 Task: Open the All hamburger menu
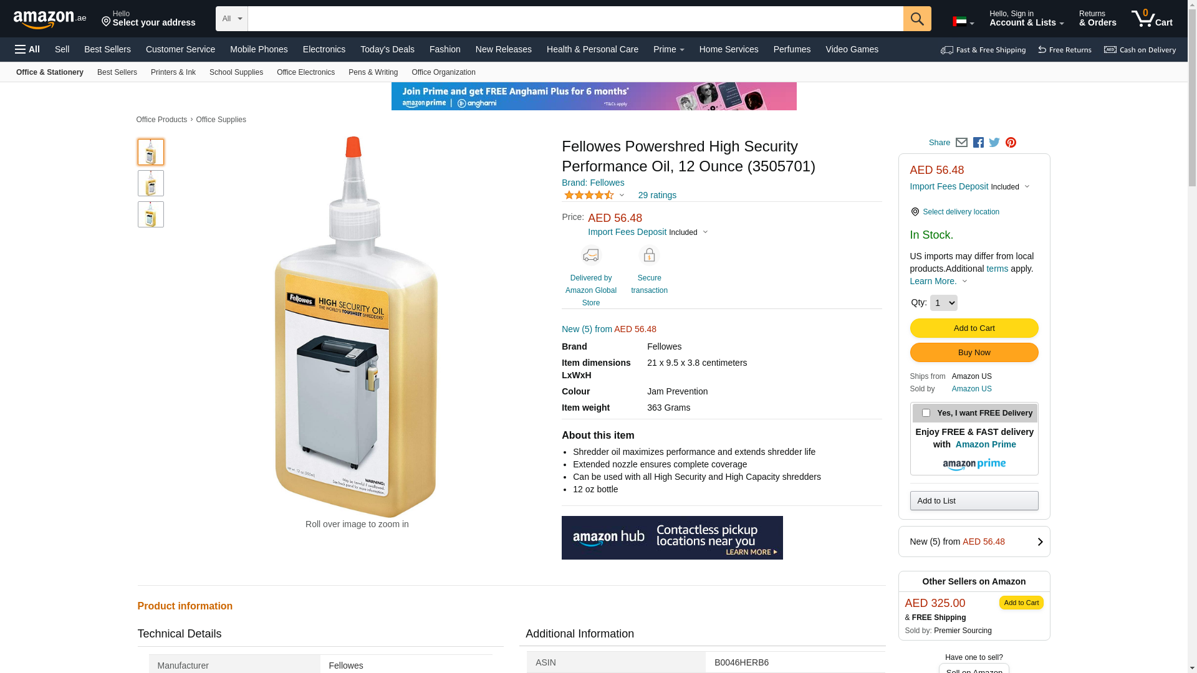(x=27, y=49)
